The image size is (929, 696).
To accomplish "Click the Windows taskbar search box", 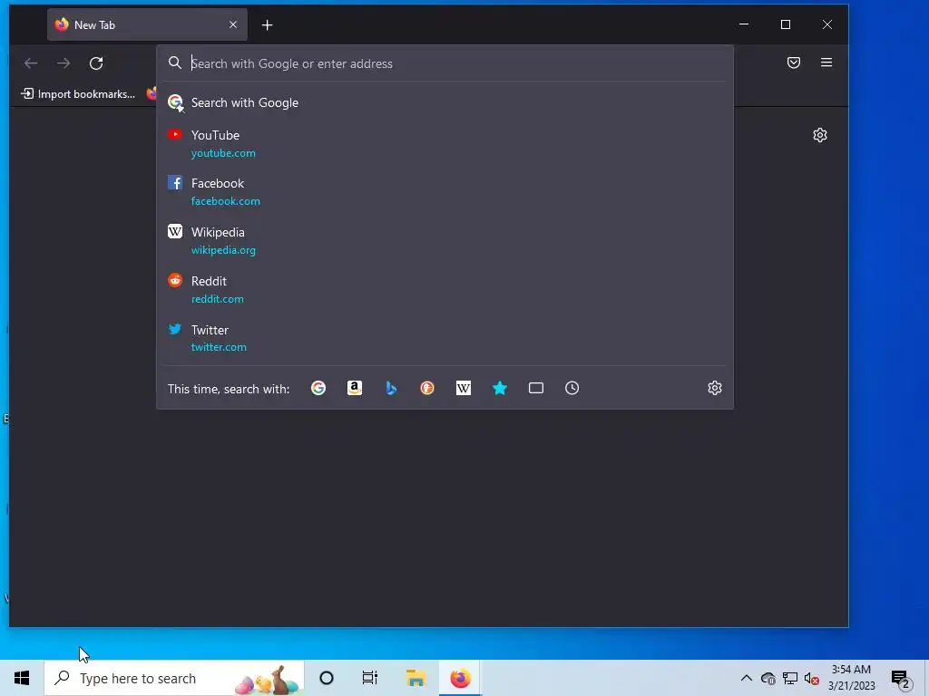I will pyautogui.click(x=174, y=678).
